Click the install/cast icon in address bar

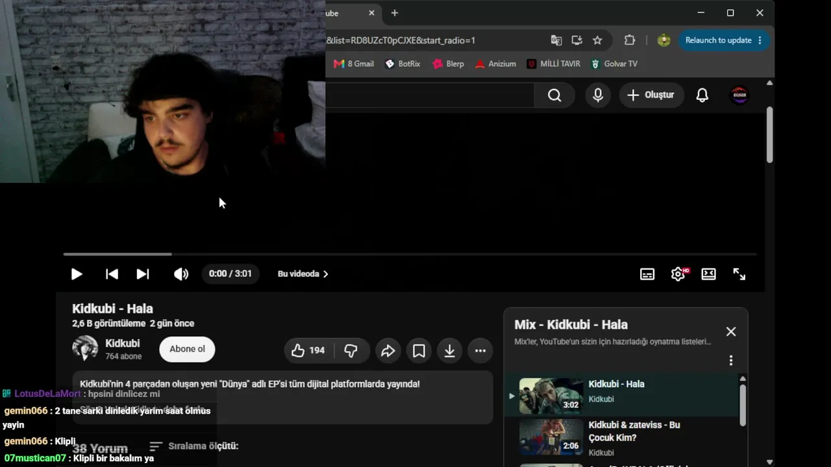click(x=577, y=40)
